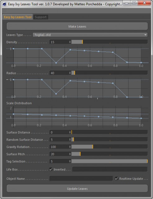Click the Tag Selection stepper arrows

70,161
